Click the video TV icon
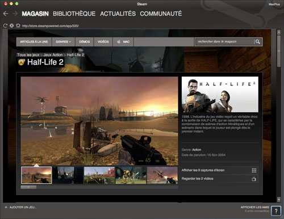 point(254,179)
